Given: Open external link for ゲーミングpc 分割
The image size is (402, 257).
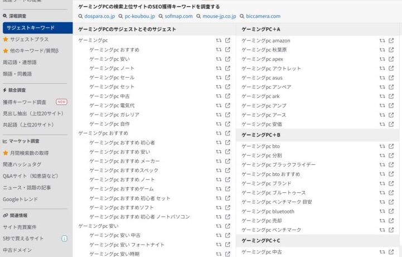Looking at the screenshot, I should tap(391, 155).
